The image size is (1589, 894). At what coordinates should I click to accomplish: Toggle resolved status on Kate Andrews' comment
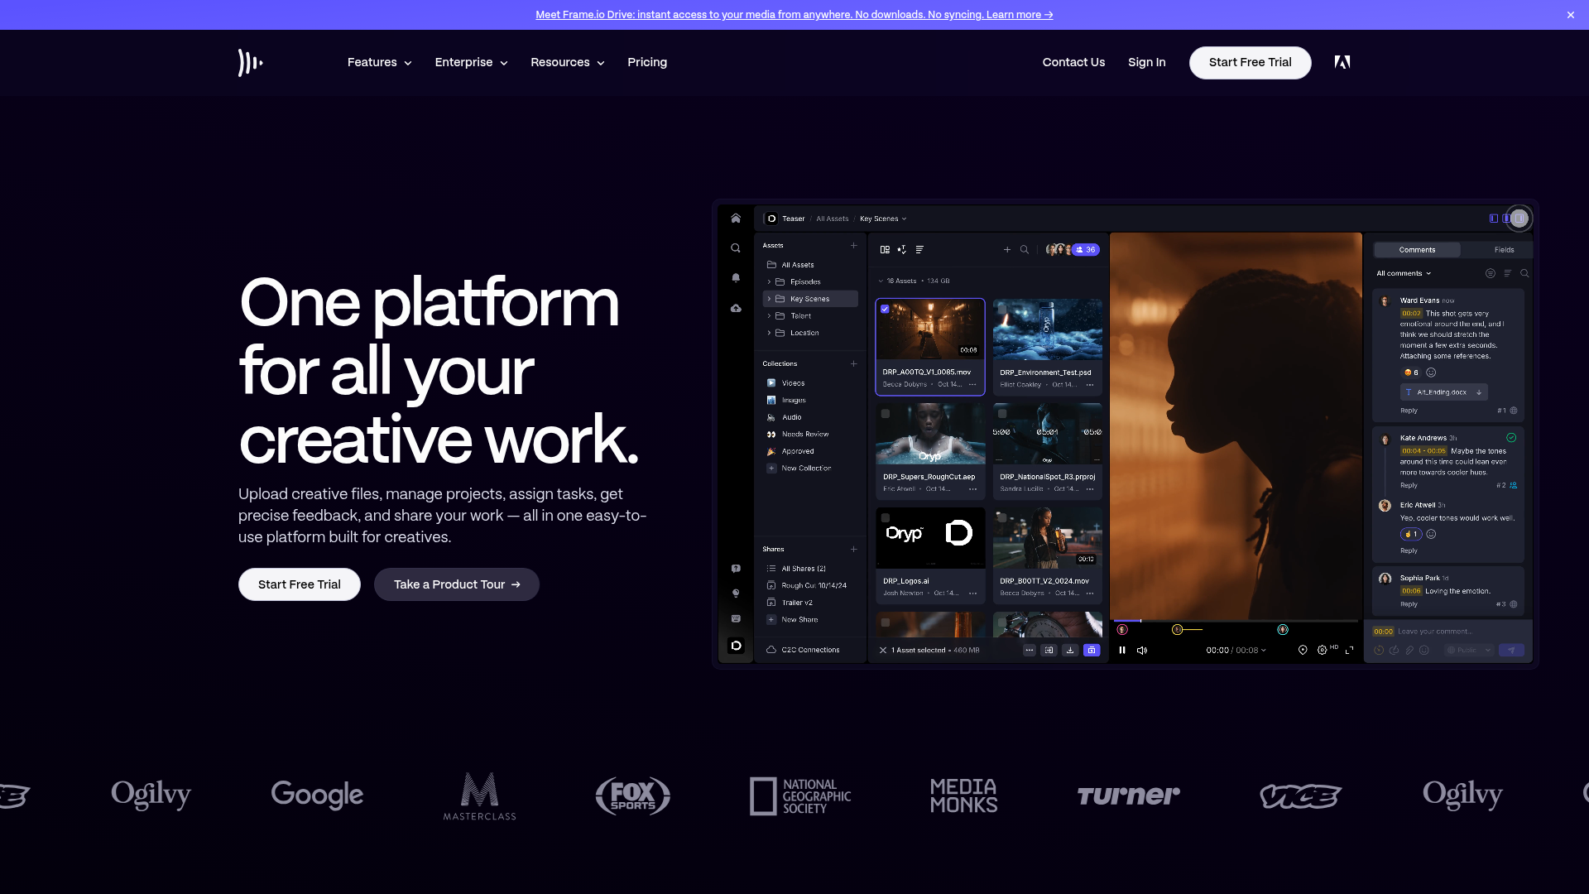click(x=1512, y=437)
